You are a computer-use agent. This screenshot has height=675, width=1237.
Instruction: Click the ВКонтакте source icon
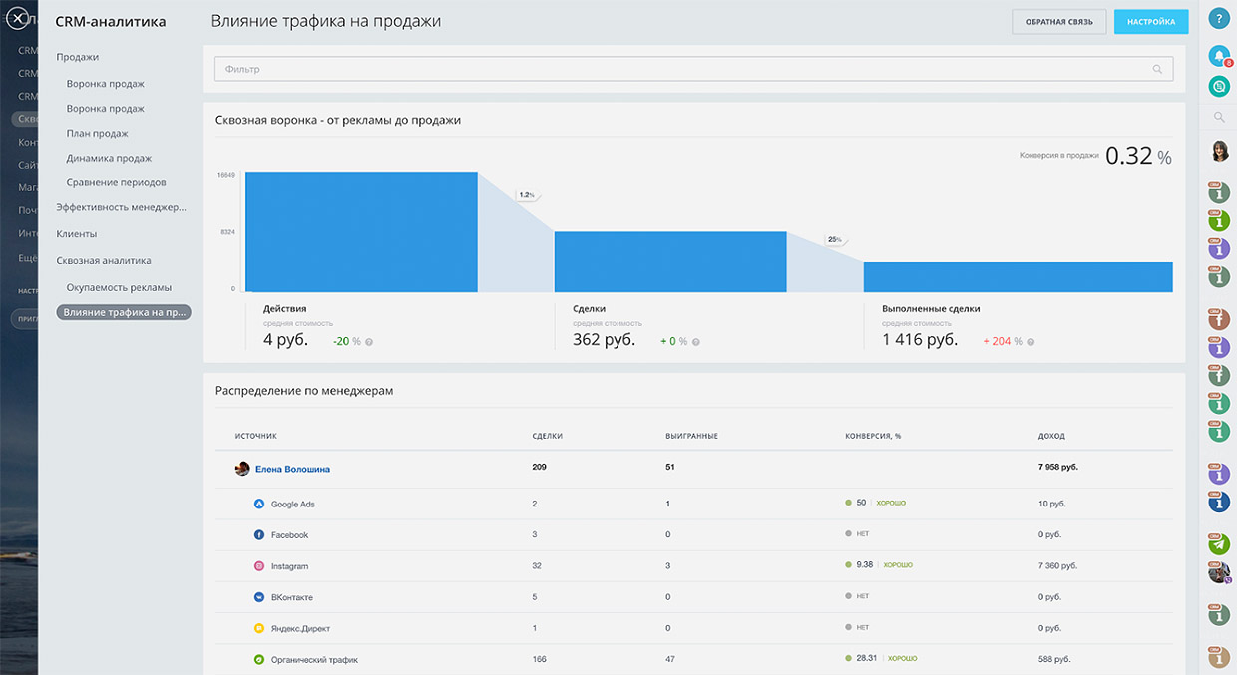[x=258, y=597]
